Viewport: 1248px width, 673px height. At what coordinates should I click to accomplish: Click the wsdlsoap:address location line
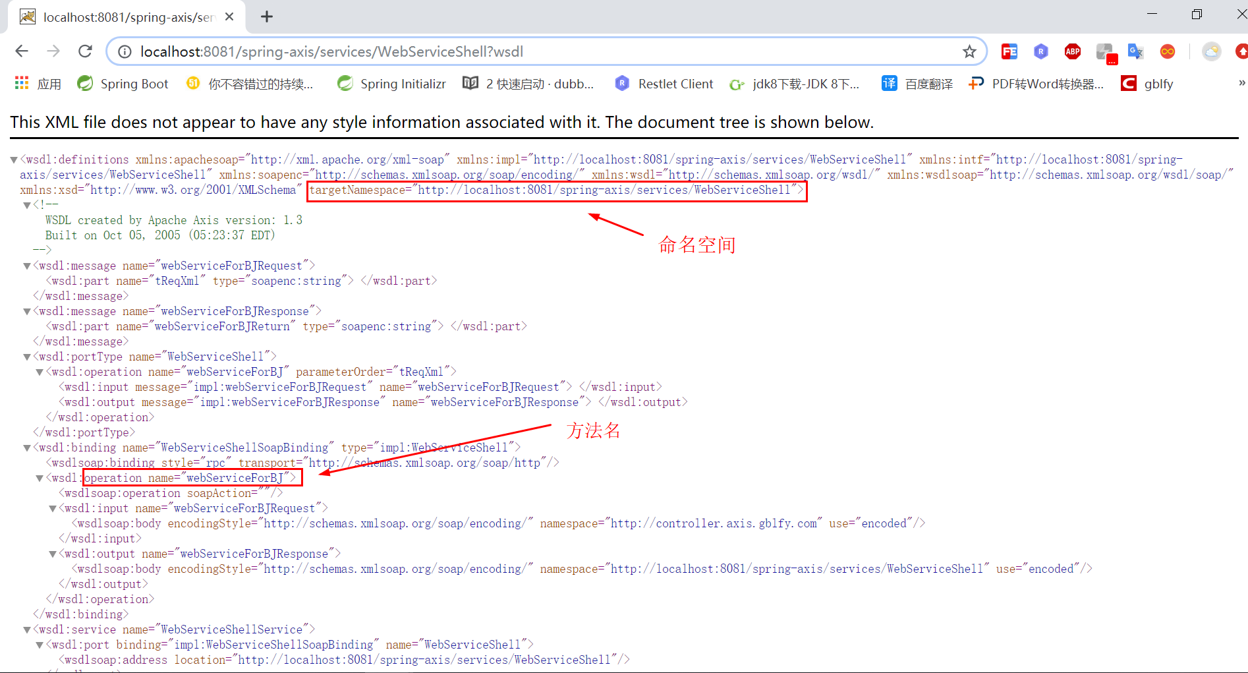pos(345,660)
